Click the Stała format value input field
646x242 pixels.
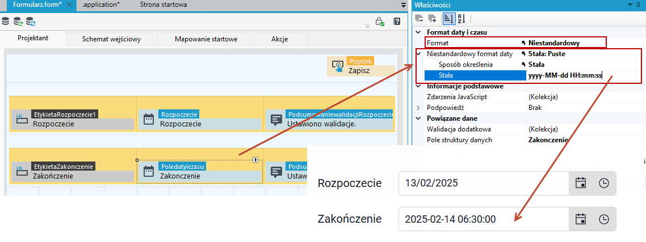click(x=584, y=75)
